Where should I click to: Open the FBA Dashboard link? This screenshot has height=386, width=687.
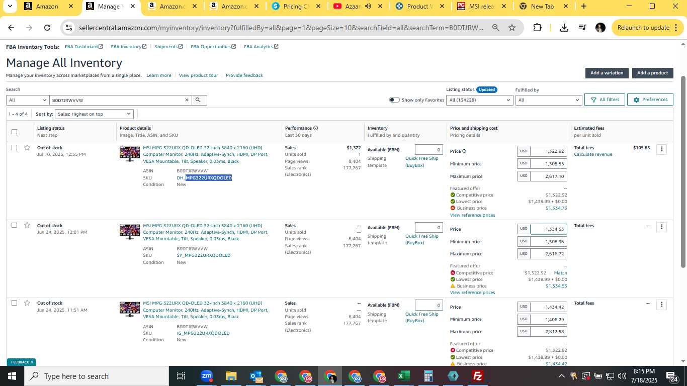[x=83, y=47]
